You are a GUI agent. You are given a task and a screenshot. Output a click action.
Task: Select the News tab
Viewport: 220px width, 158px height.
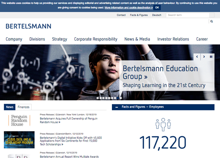(x=10, y=107)
